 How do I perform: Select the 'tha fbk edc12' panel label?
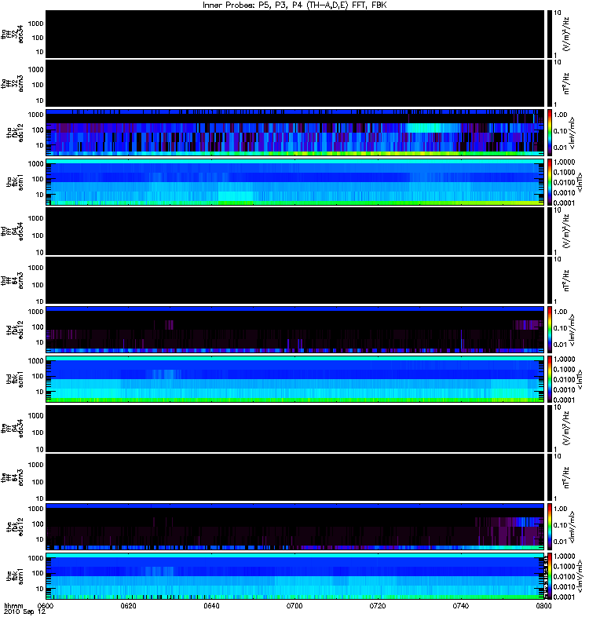click(15, 133)
